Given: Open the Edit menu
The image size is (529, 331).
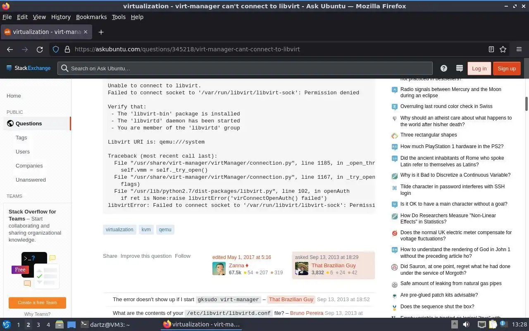Looking at the screenshot, I should point(22,17).
